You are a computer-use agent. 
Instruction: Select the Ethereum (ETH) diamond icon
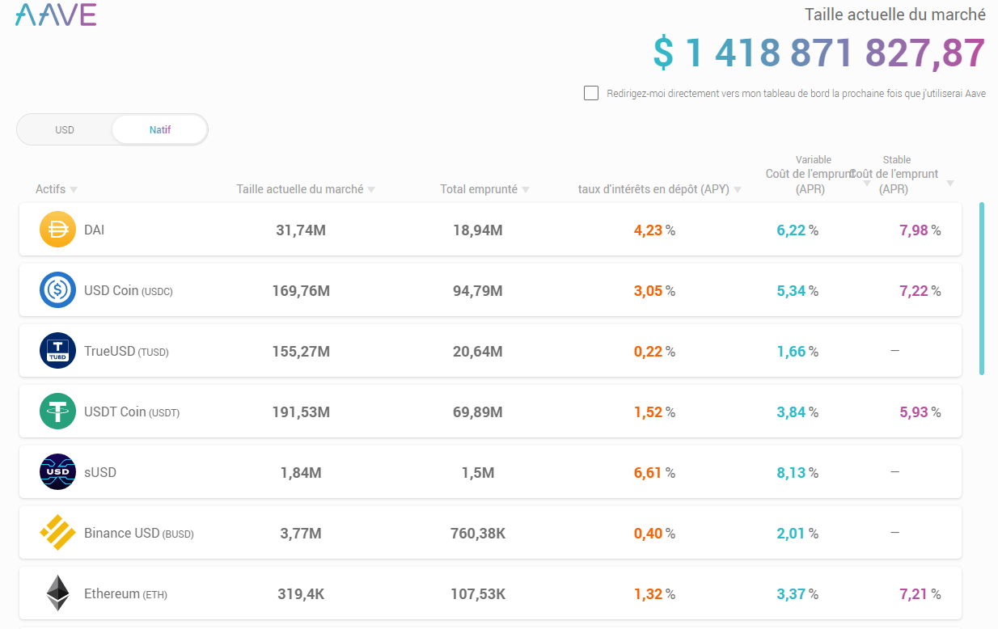(57, 593)
